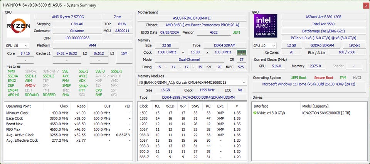Click the green memory module icon
370x164 pixels.
241,52
